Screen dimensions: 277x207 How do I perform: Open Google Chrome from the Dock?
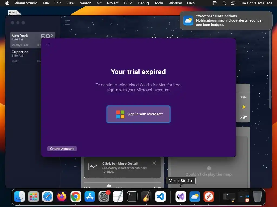tap(76, 196)
